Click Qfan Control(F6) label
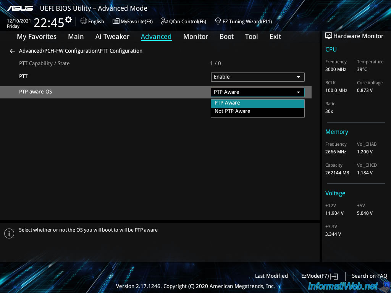 [x=187, y=22]
